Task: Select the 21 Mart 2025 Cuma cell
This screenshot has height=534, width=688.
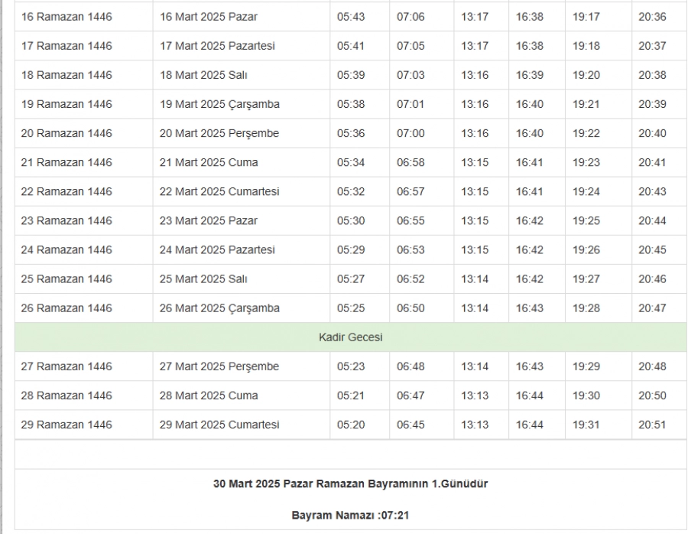Action: [x=209, y=162]
